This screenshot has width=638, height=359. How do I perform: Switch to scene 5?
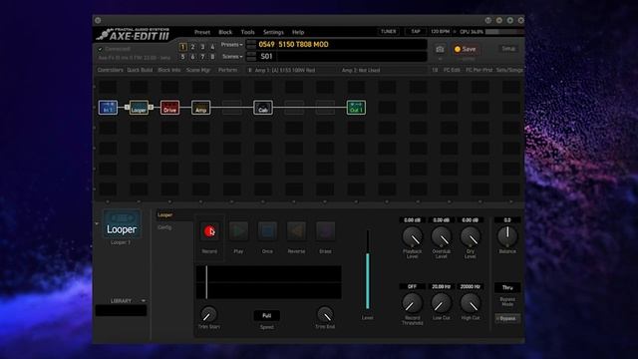click(x=182, y=57)
